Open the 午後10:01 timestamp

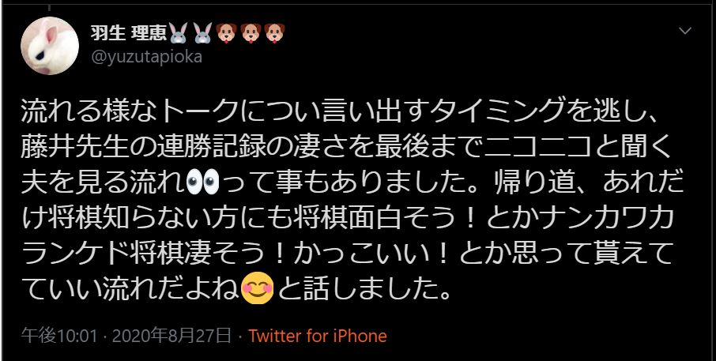59,337
